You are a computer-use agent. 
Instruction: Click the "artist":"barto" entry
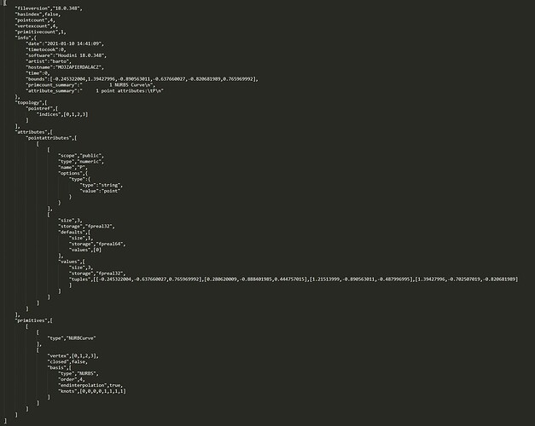(48, 61)
